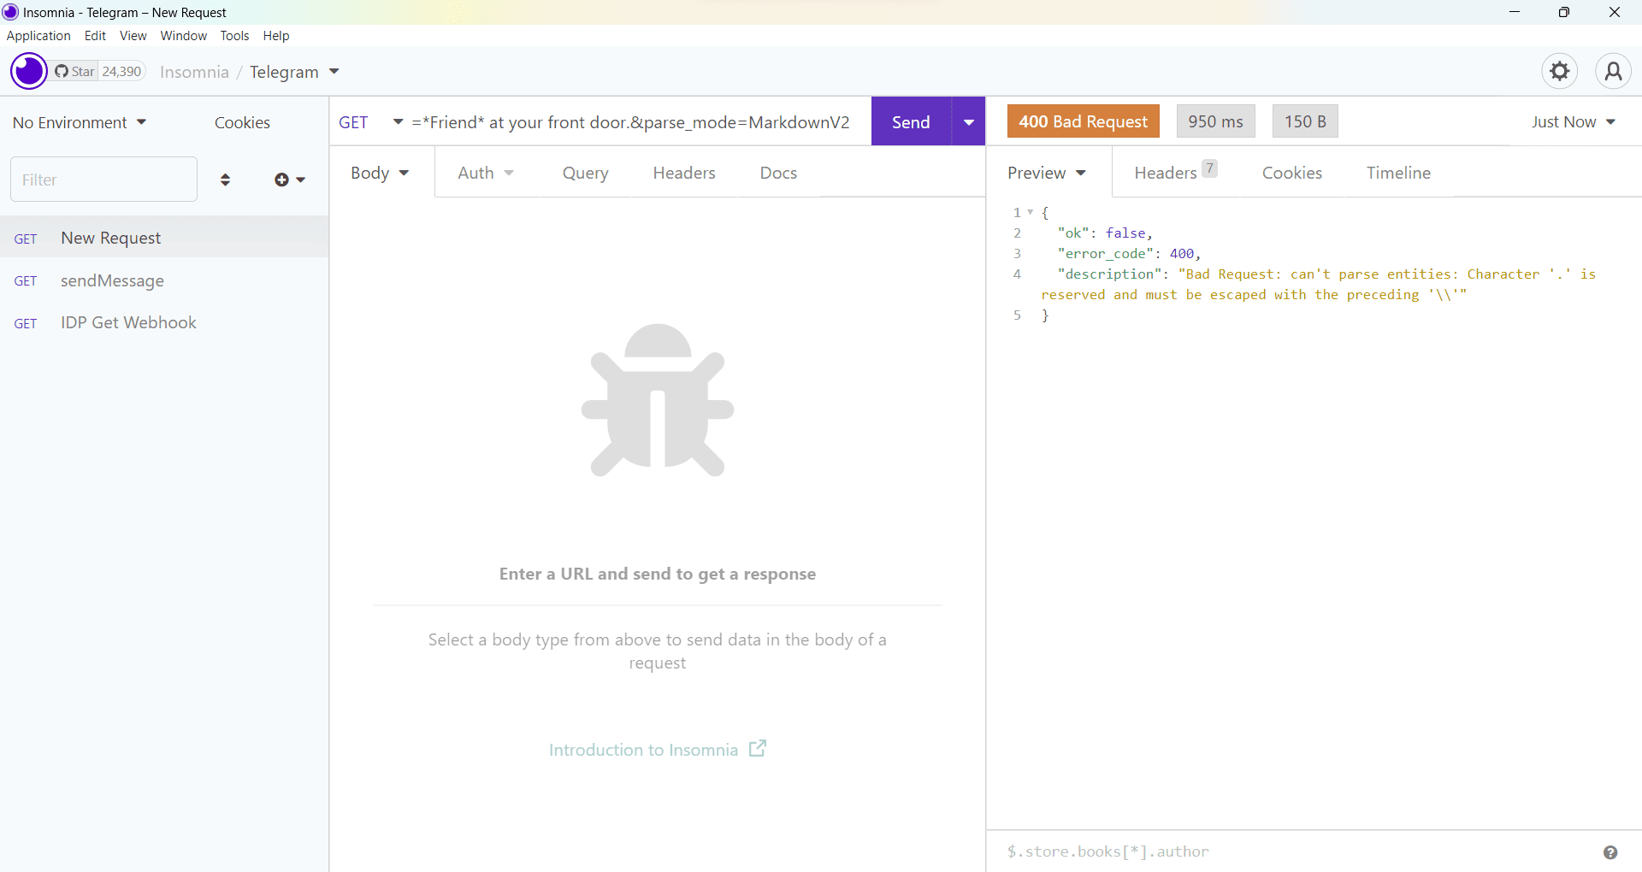This screenshot has width=1642, height=872.
Task: Open the No Environment dropdown
Action: pos(80,122)
